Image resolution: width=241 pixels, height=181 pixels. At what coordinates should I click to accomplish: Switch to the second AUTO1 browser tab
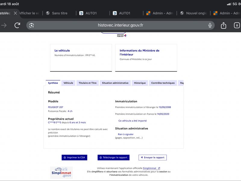[124, 13]
